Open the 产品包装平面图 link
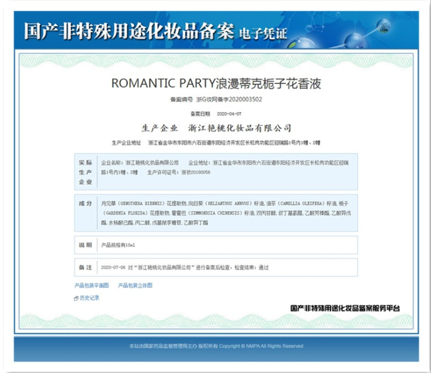Viewport: 431px width, 373px height. pyautogui.click(x=92, y=285)
